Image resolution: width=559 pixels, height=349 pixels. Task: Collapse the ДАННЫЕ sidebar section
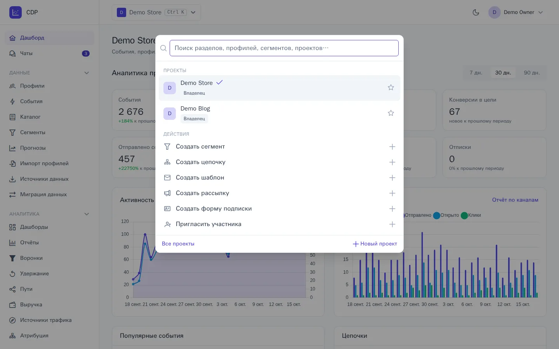pyautogui.click(x=87, y=73)
